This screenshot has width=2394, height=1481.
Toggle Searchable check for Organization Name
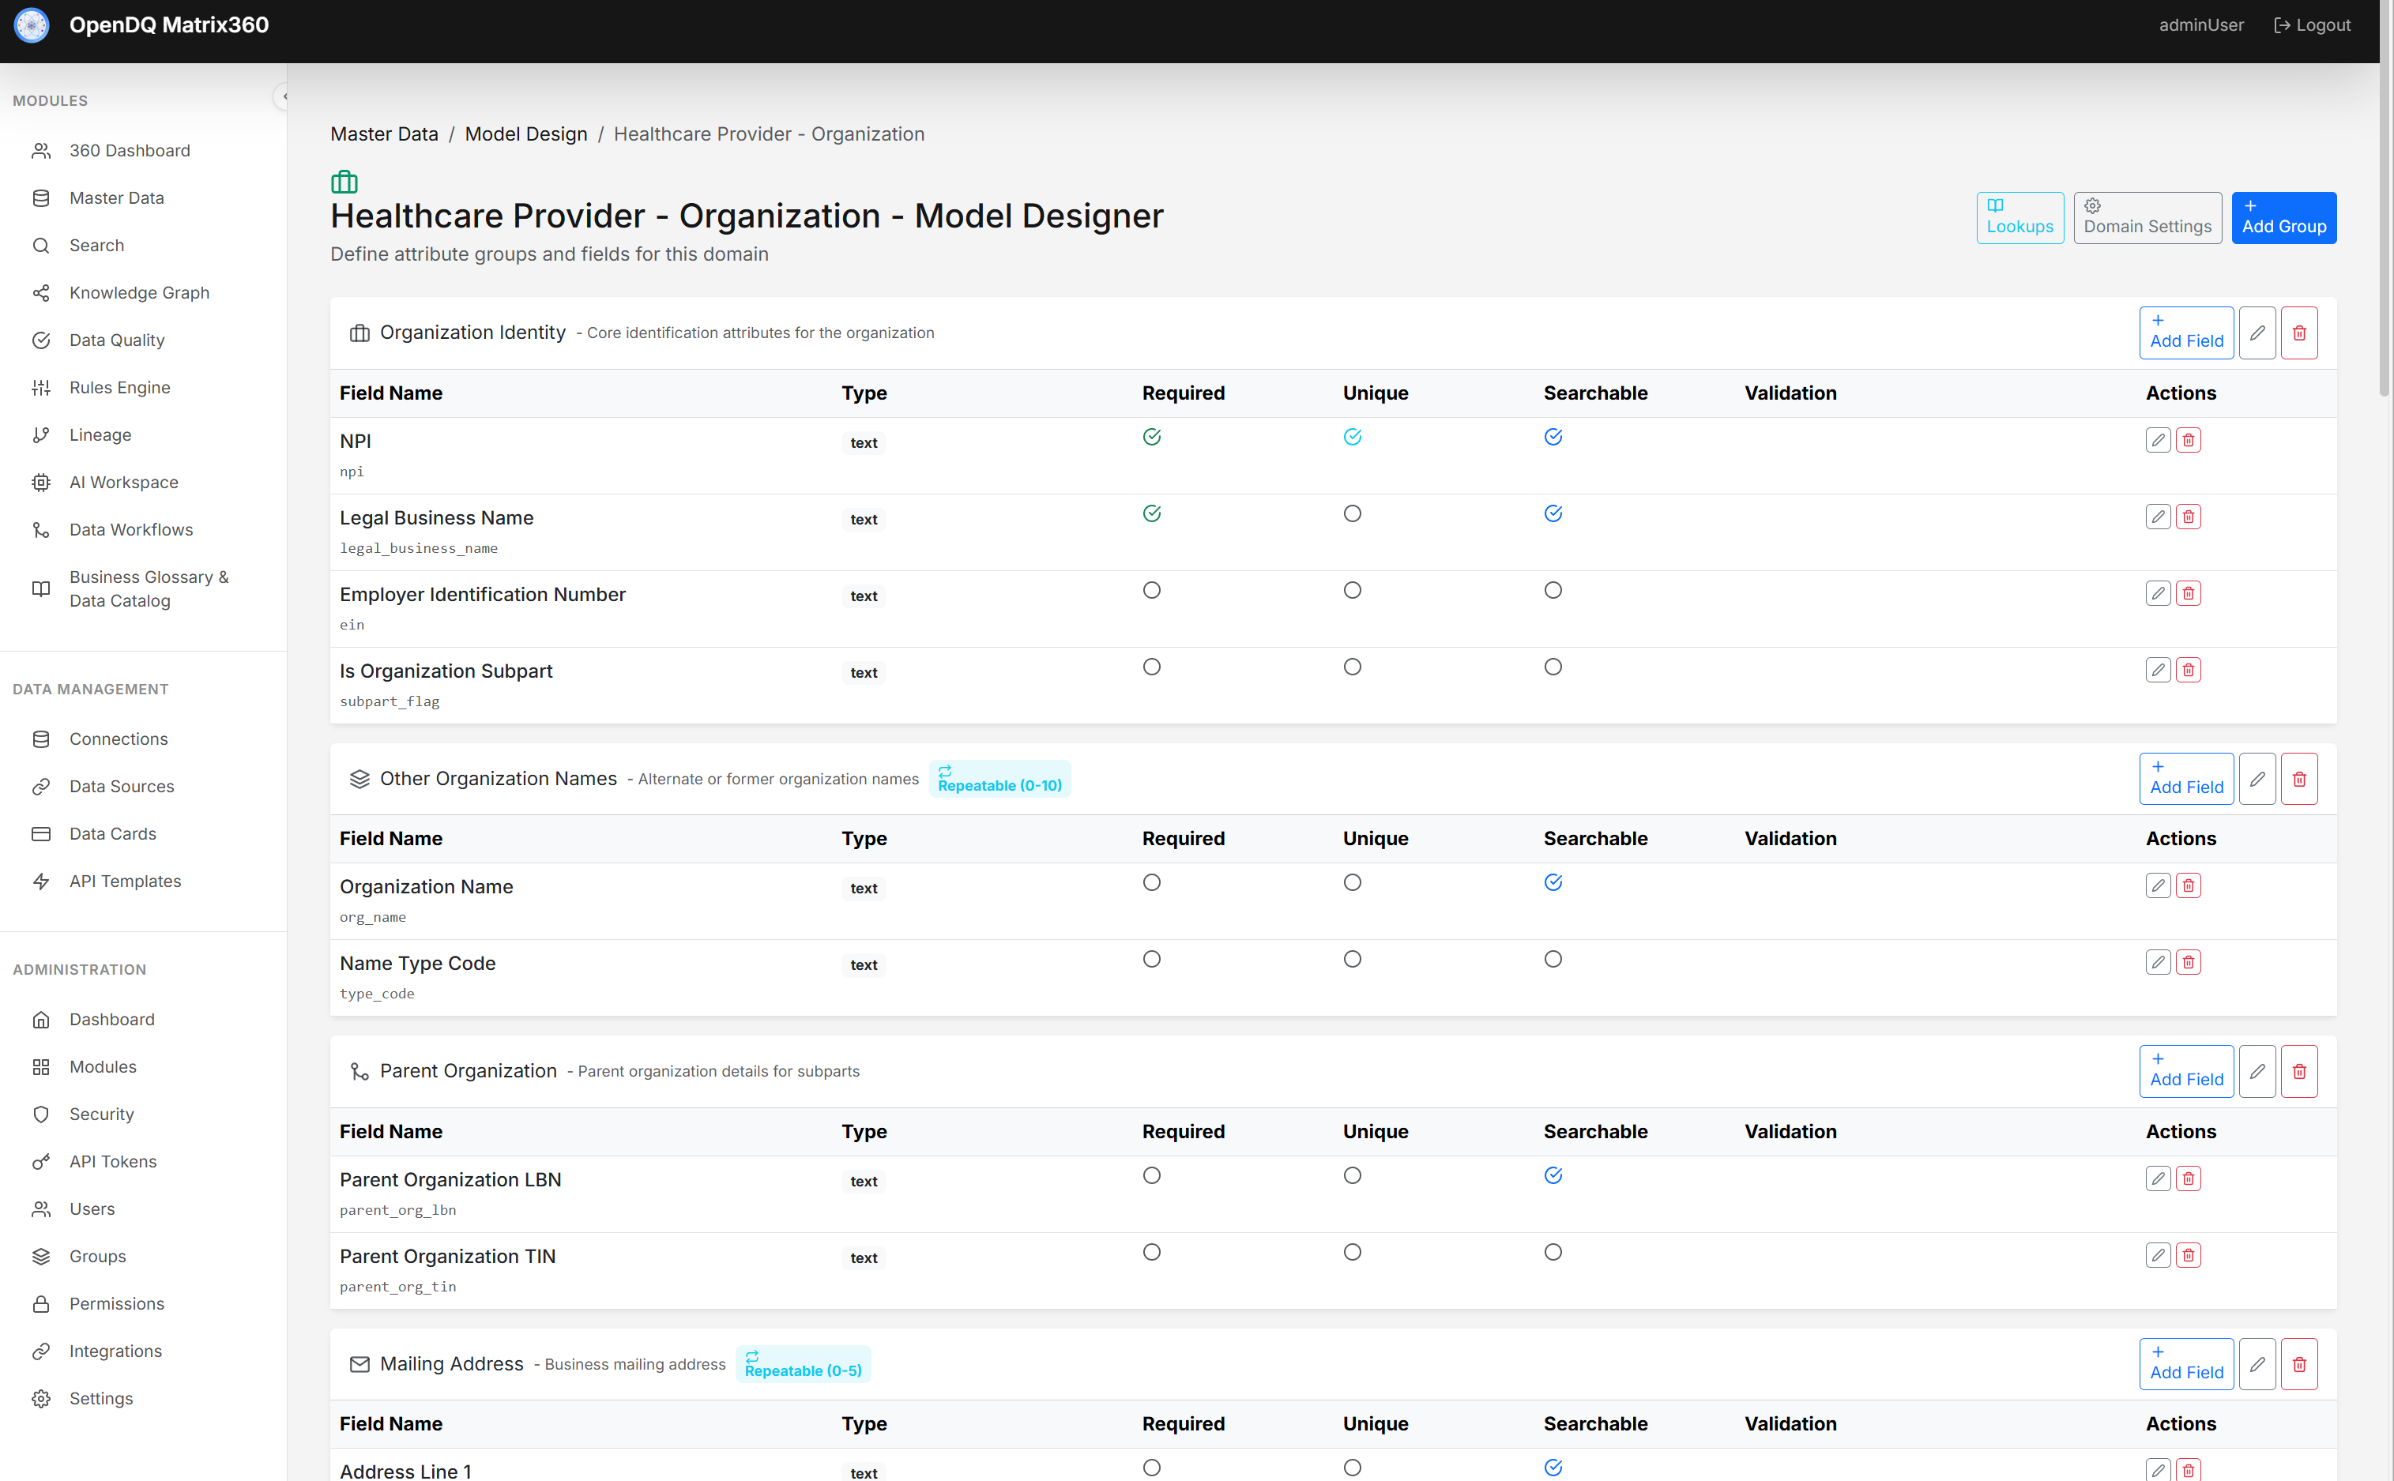(1553, 882)
